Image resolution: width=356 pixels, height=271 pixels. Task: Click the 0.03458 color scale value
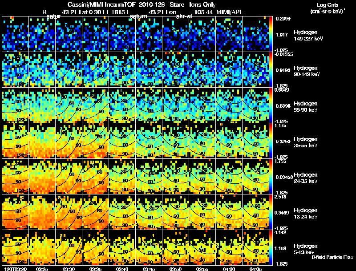click(x=284, y=177)
